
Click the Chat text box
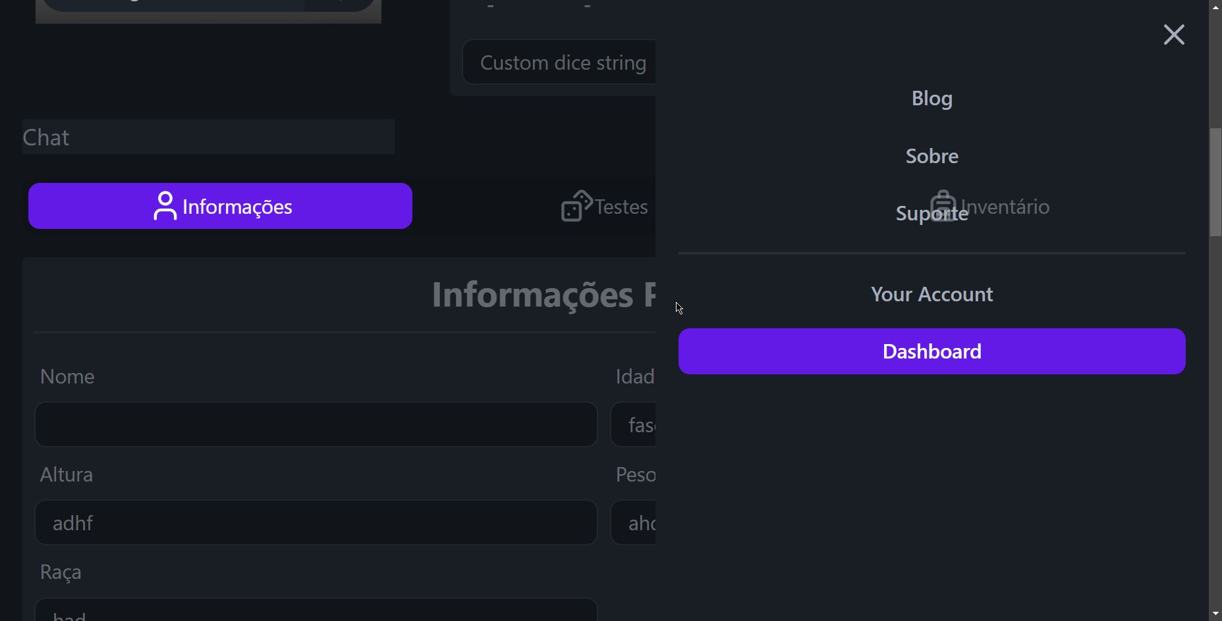pos(207,137)
